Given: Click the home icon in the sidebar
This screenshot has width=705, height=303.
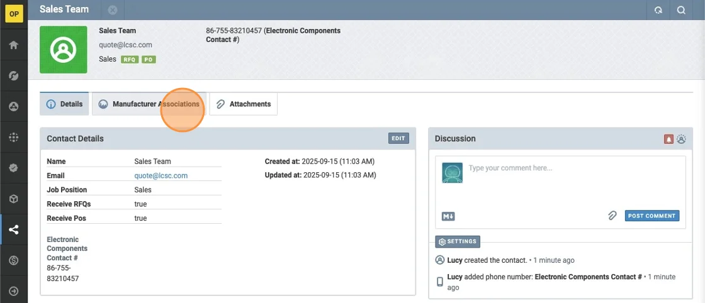Looking at the screenshot, I should point(13,45).
